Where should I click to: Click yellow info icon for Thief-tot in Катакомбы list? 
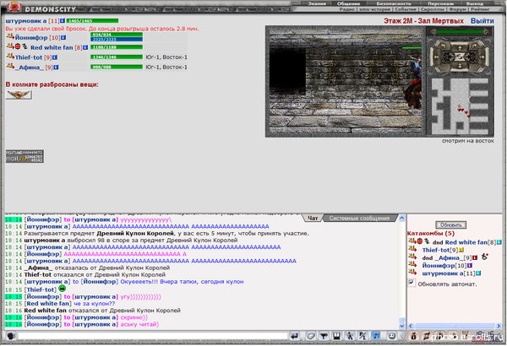pos(461,250)
